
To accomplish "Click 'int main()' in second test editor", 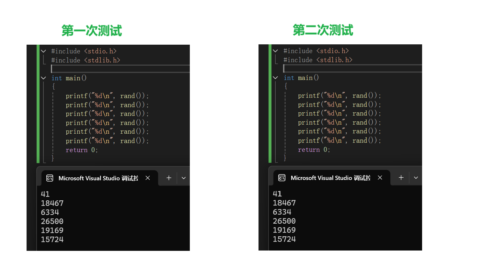I will click(301, 78).
